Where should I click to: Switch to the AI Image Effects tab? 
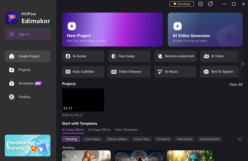(99, 130)
